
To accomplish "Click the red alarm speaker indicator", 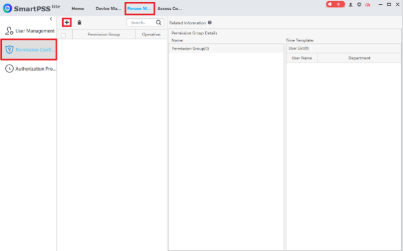I will pos(335,4).
